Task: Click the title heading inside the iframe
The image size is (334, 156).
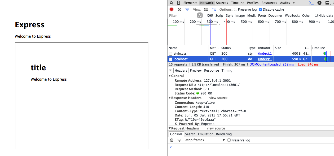Action: [x=38, y=68]
